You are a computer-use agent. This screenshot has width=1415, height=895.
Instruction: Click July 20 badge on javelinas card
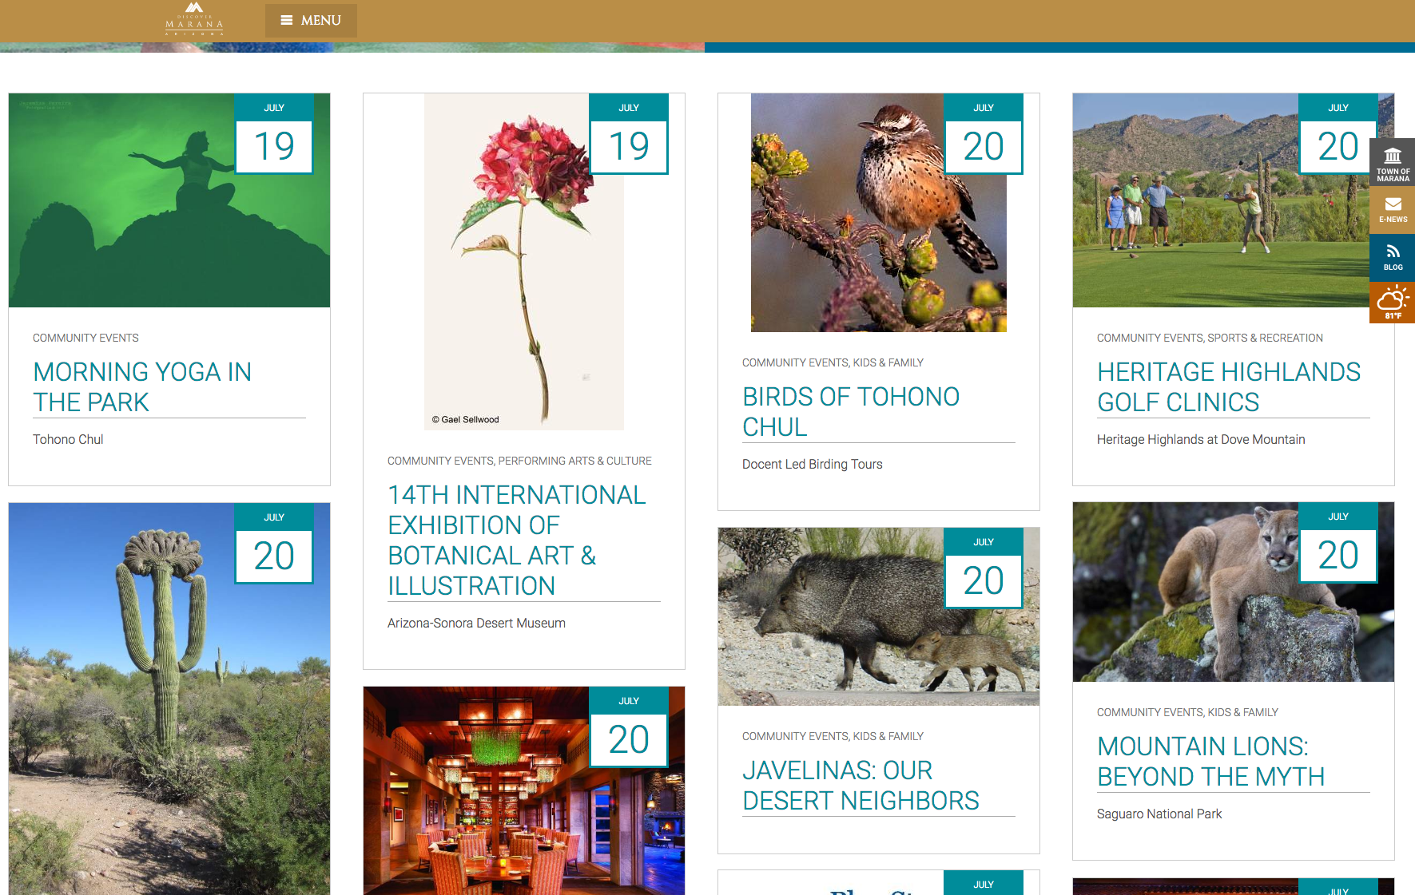click(x=984, y=568)
